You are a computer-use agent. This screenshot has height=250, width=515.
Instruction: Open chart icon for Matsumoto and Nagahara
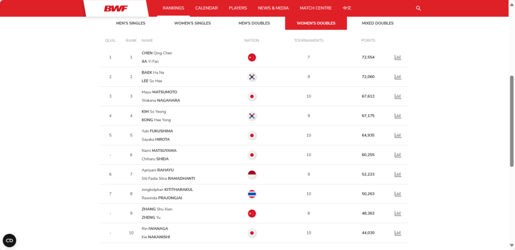398,96
